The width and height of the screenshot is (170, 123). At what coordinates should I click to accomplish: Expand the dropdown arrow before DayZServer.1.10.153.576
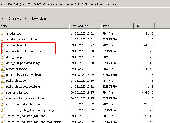(56, 5)
